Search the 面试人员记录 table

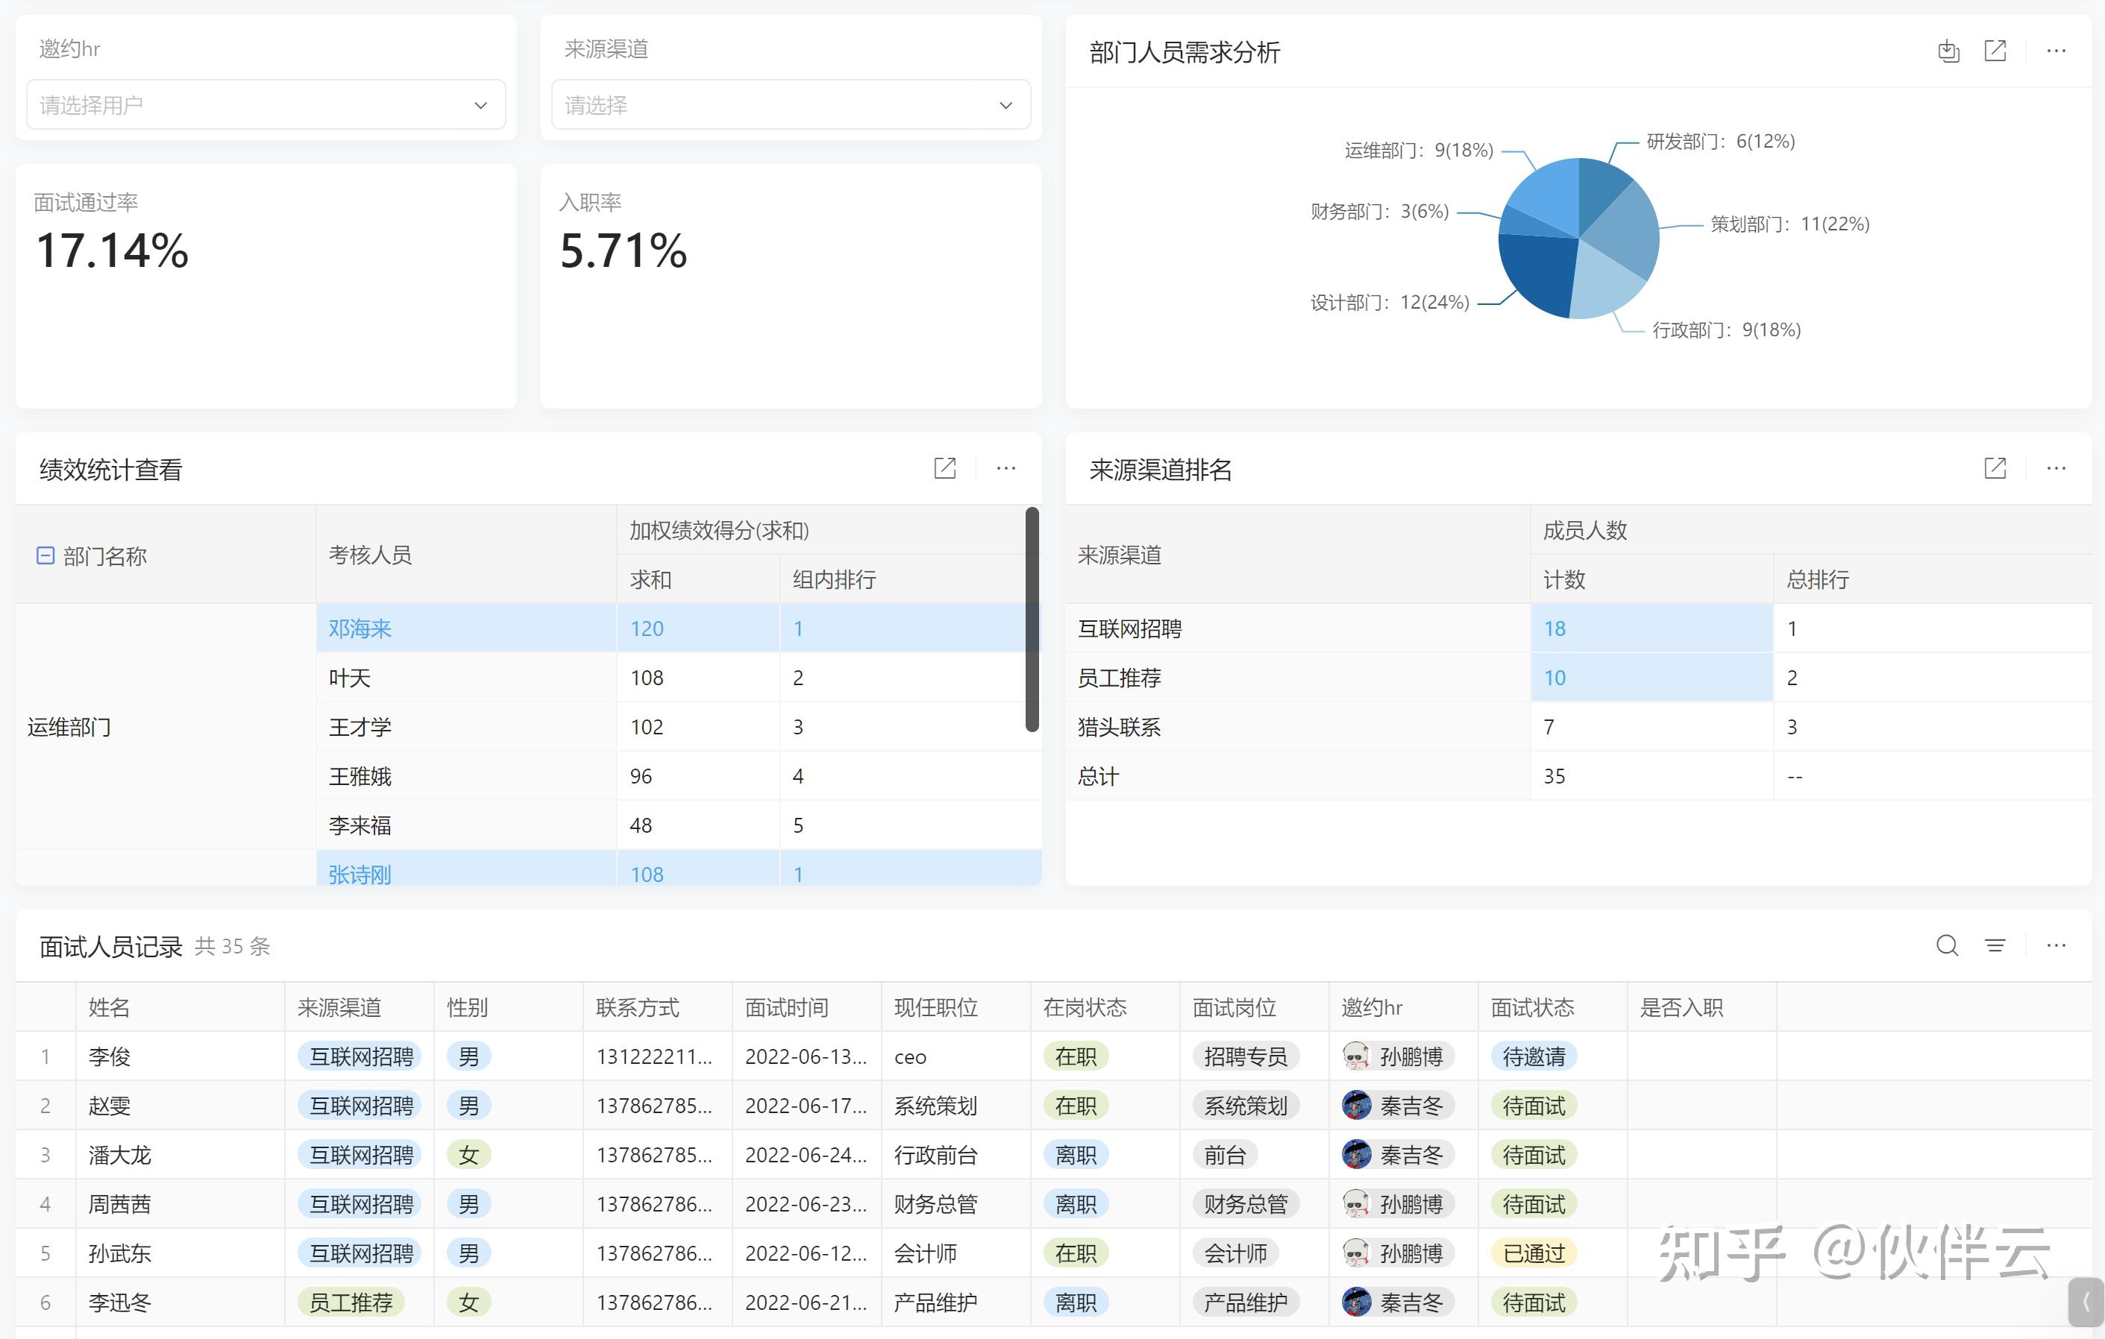coord(1947,945)
